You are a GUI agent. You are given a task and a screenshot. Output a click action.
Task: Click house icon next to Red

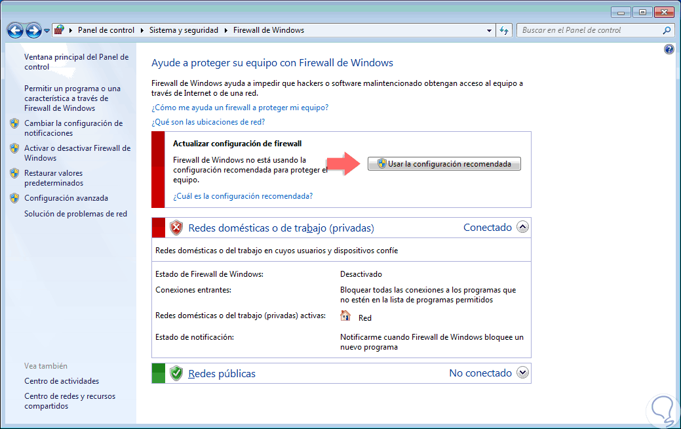345,316
